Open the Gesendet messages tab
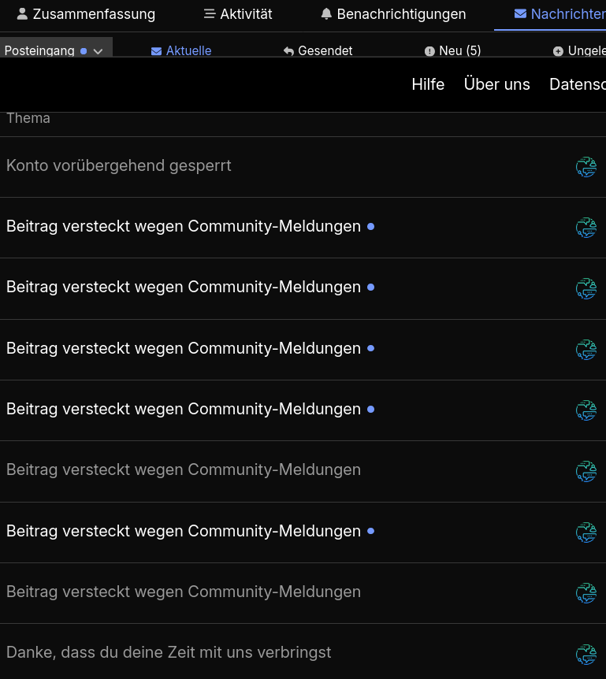Screen dimensions: 606x679 coord(325,51)
